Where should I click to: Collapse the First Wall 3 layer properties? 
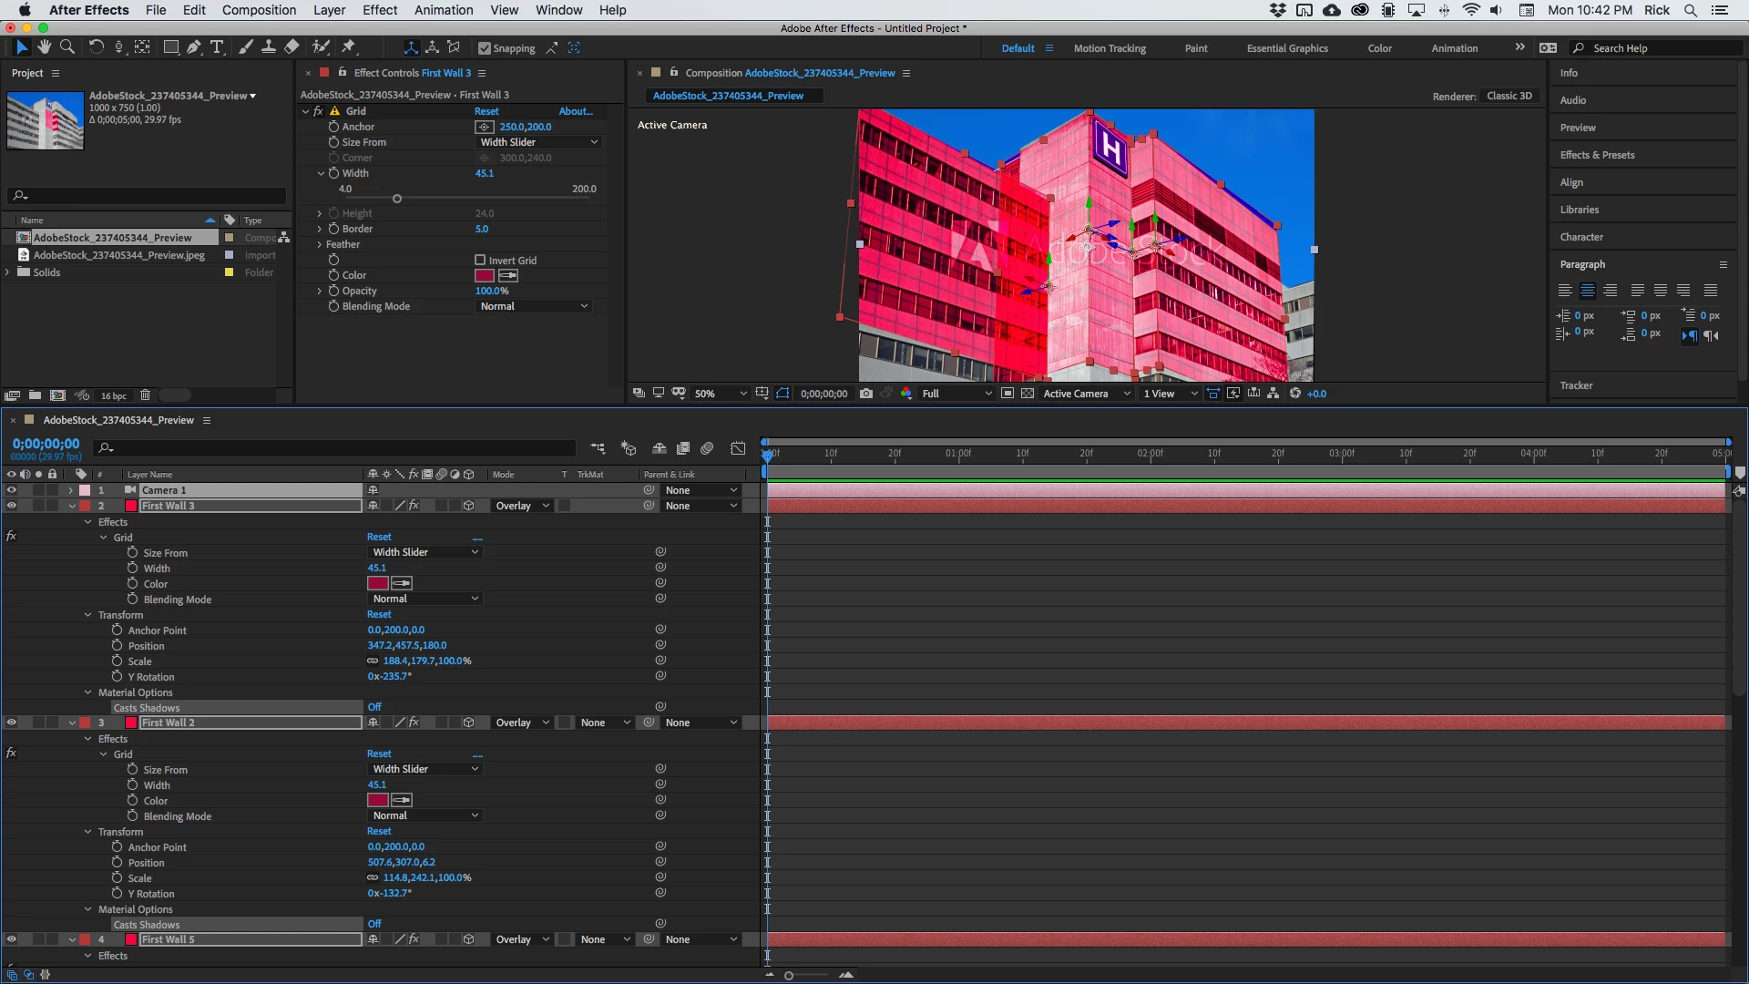[72, 506]
